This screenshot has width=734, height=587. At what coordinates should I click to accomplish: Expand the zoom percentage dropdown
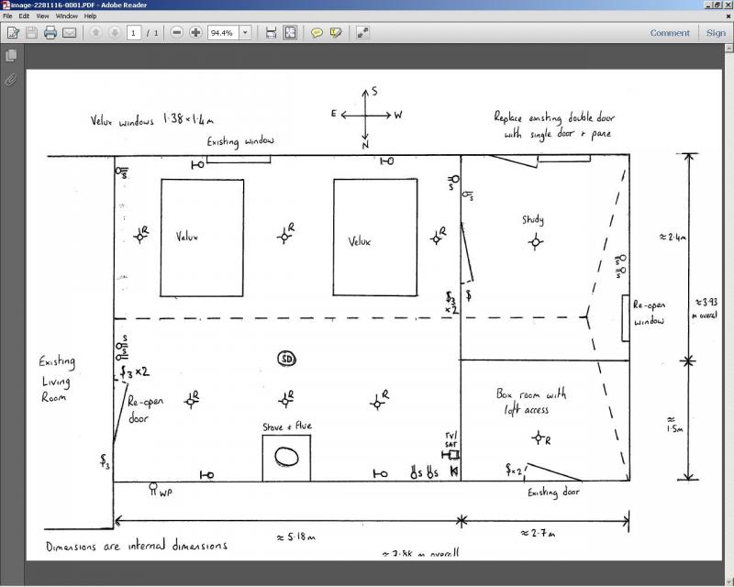[x=245, y=33]
